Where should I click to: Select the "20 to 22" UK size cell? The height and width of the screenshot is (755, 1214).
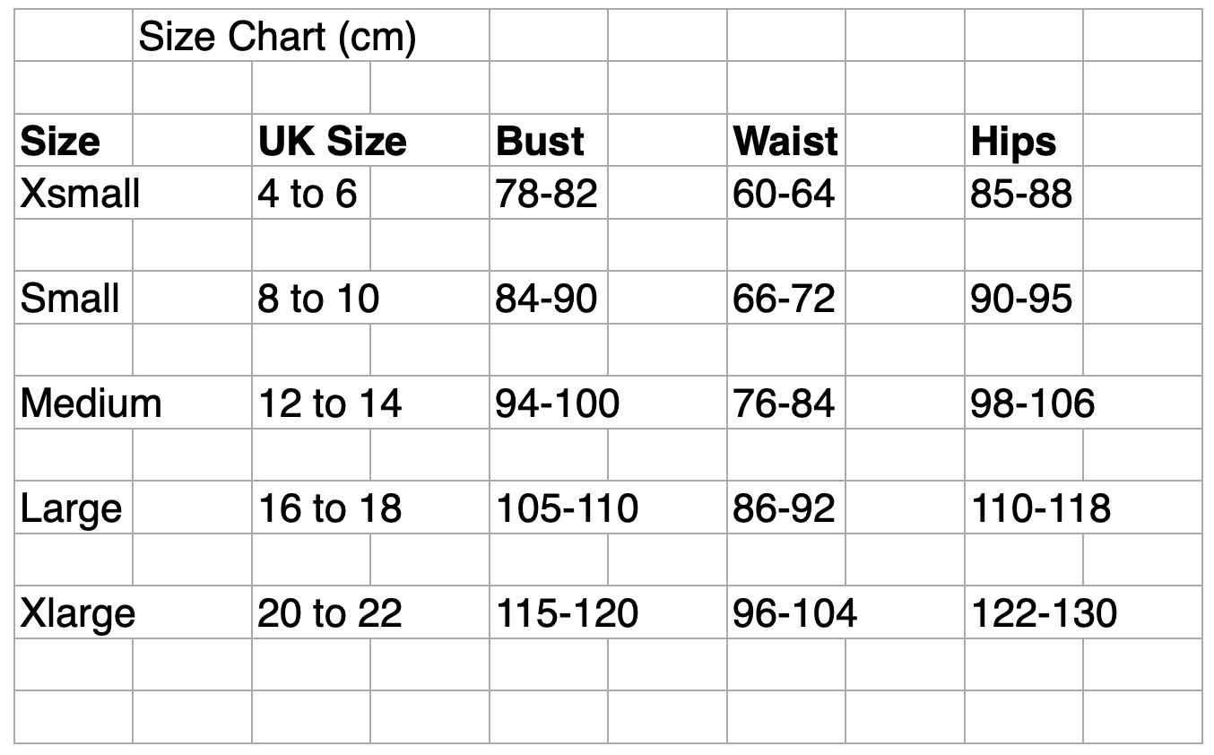(330, 613)
